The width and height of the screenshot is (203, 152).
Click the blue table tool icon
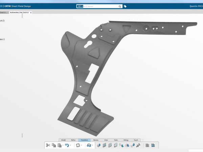153,145
